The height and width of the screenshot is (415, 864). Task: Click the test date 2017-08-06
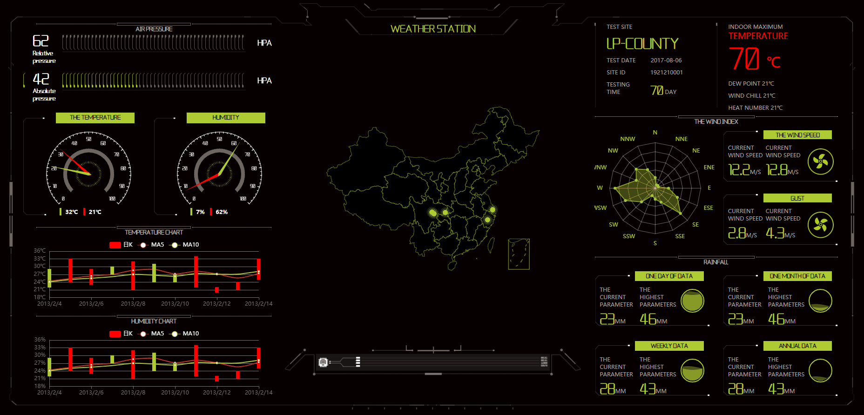(x=666, y=60)
